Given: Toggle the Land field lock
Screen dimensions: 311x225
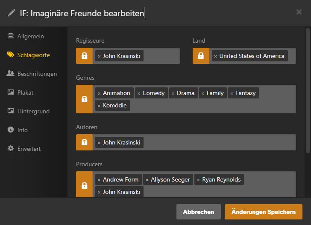Looking at the screenshot, I should [201, 56].
